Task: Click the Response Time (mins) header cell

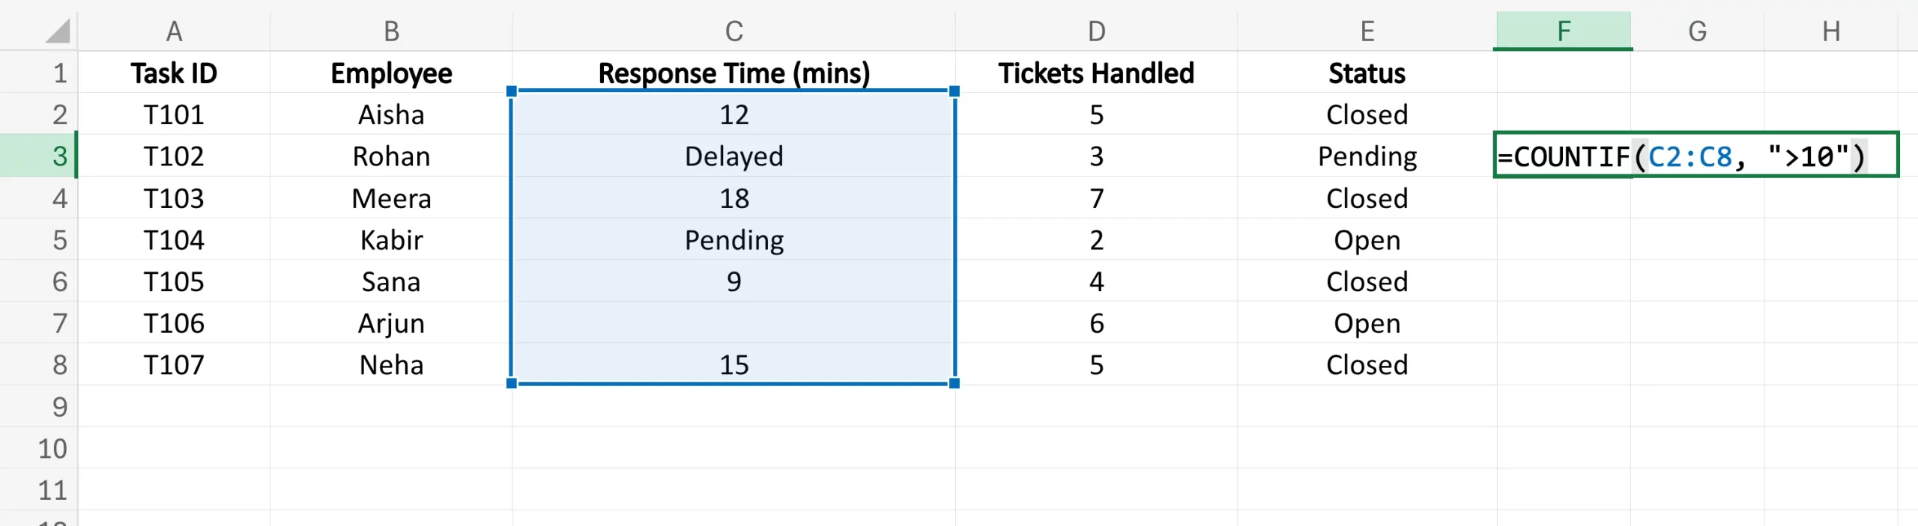Action: 733,73
